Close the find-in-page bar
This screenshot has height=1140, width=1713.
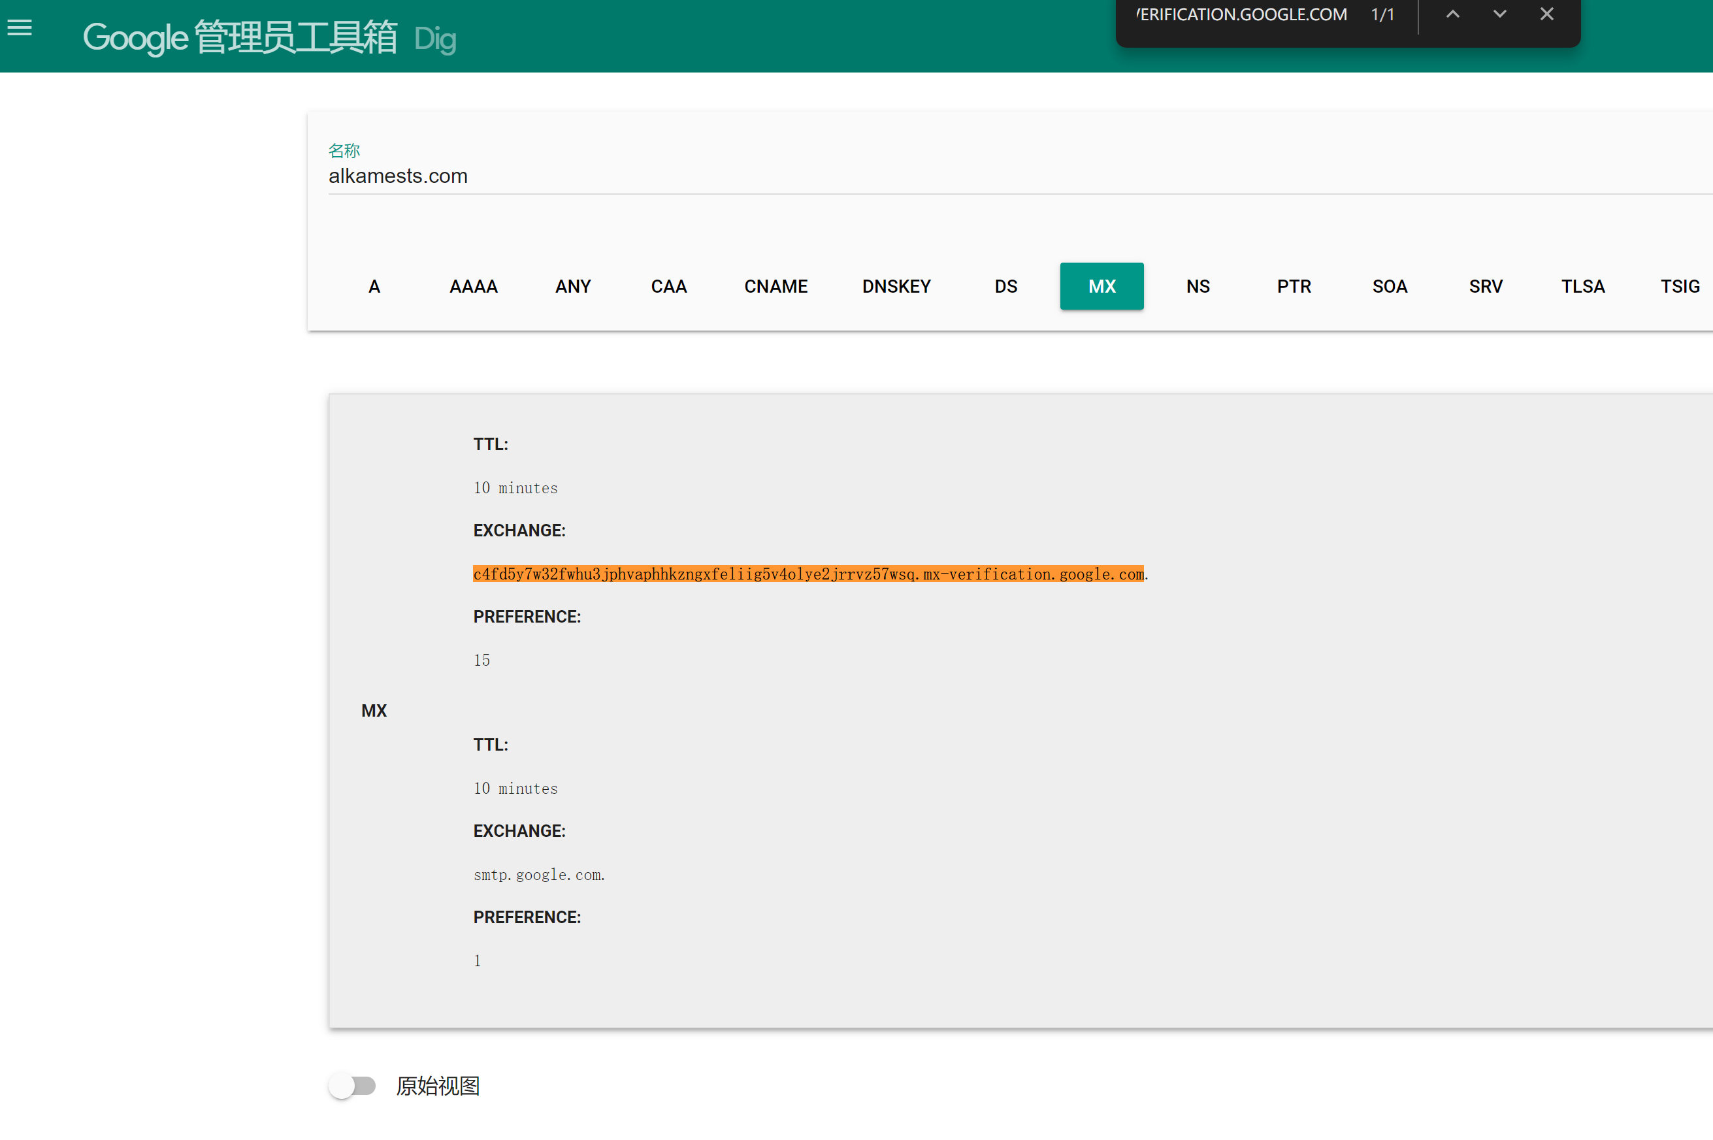pyautogui.click(x=1546, y=14)
